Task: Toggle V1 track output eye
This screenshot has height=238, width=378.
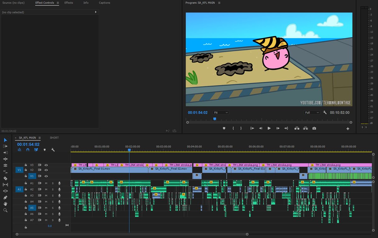Action: (46, 176)
